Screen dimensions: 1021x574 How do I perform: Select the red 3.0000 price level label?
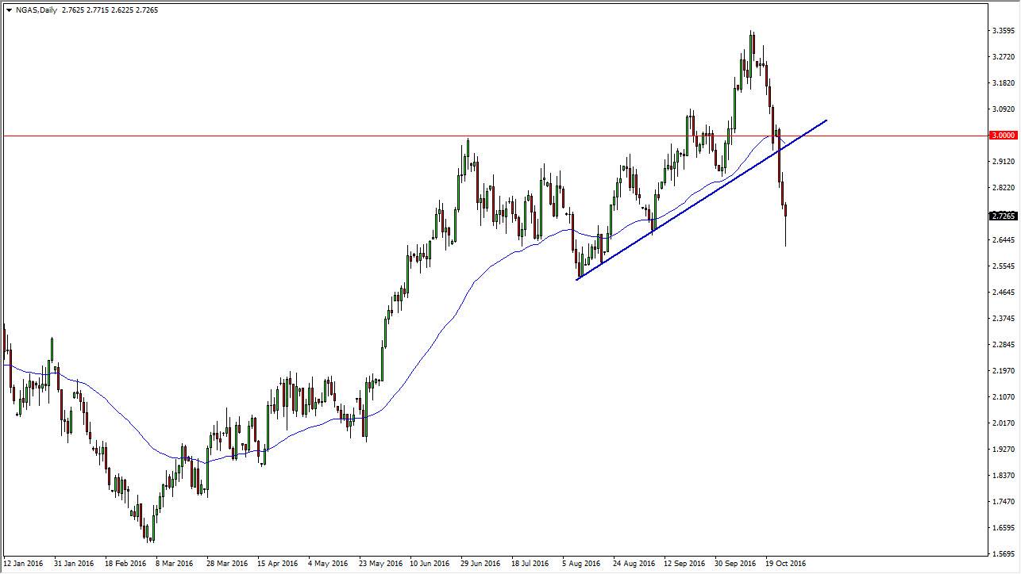point(1004,136)
